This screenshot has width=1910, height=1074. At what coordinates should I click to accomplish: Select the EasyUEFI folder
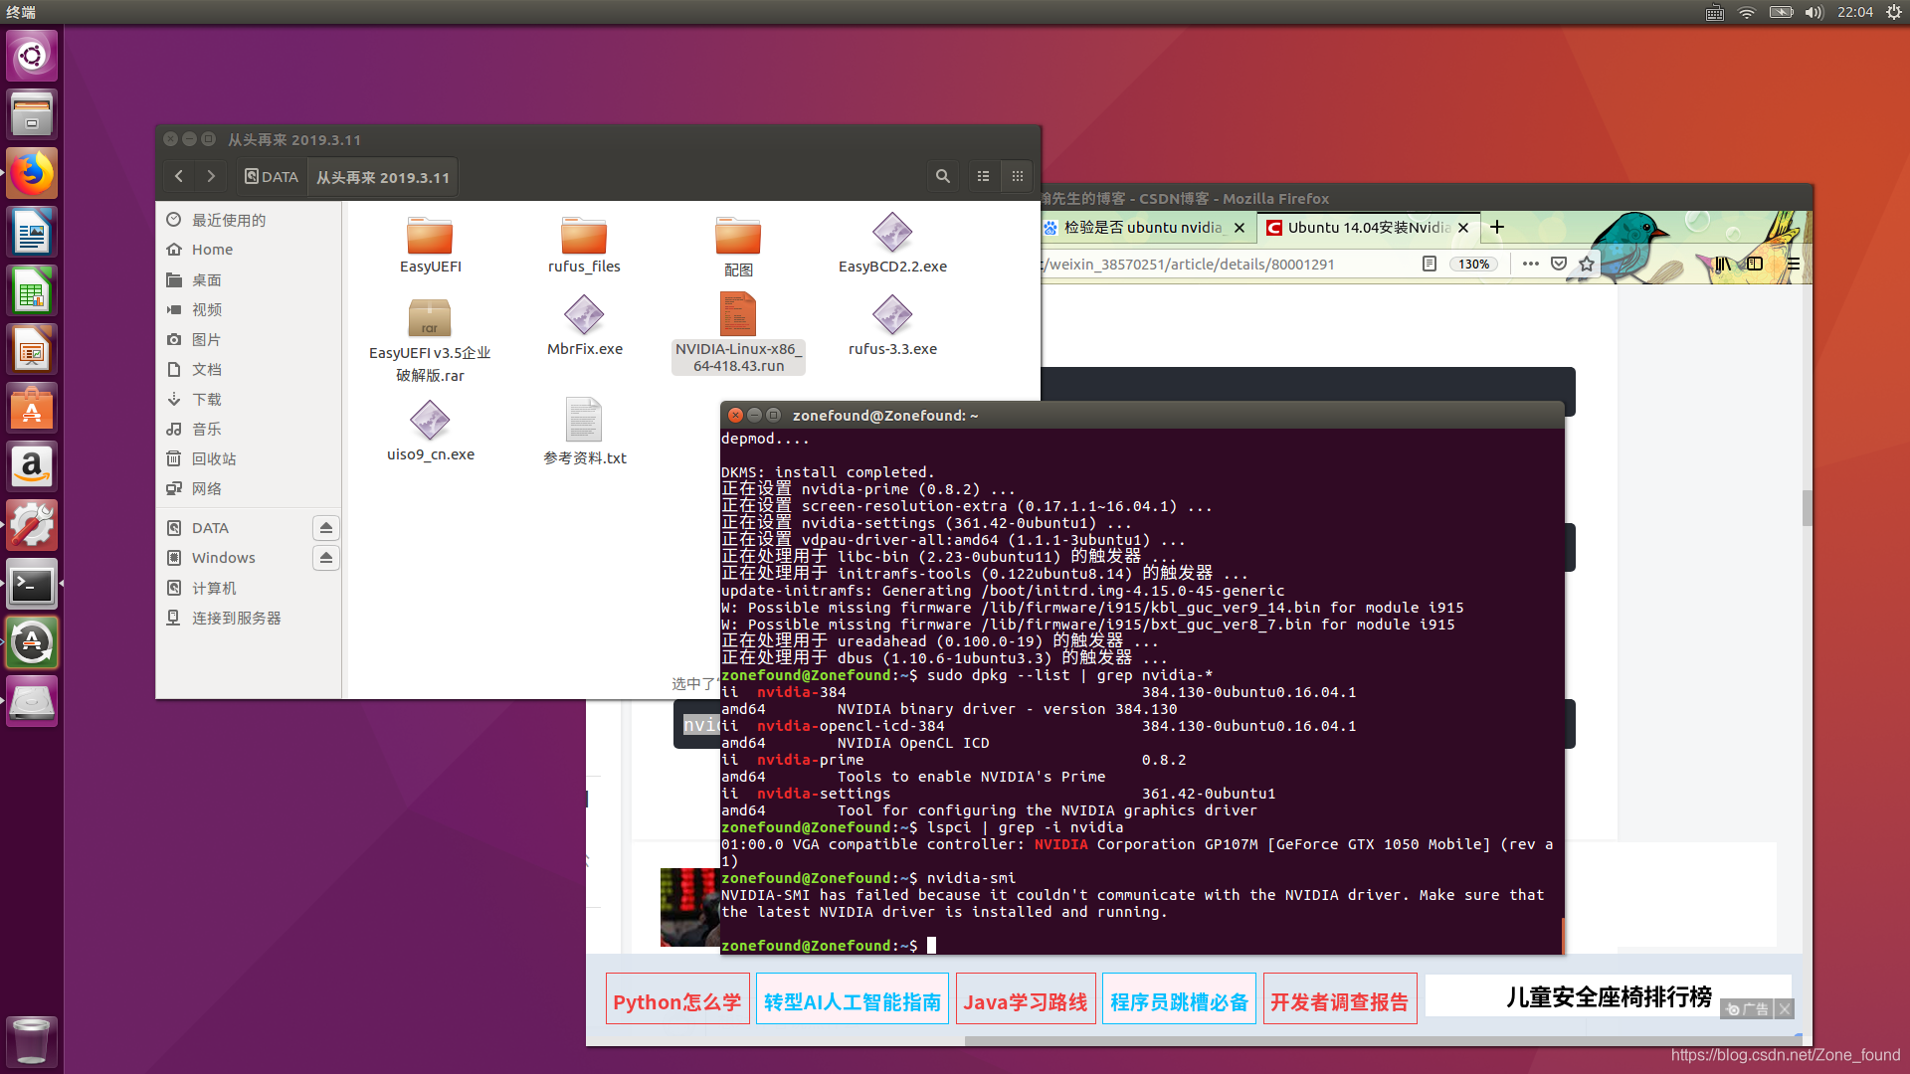[x=431, y=245]
